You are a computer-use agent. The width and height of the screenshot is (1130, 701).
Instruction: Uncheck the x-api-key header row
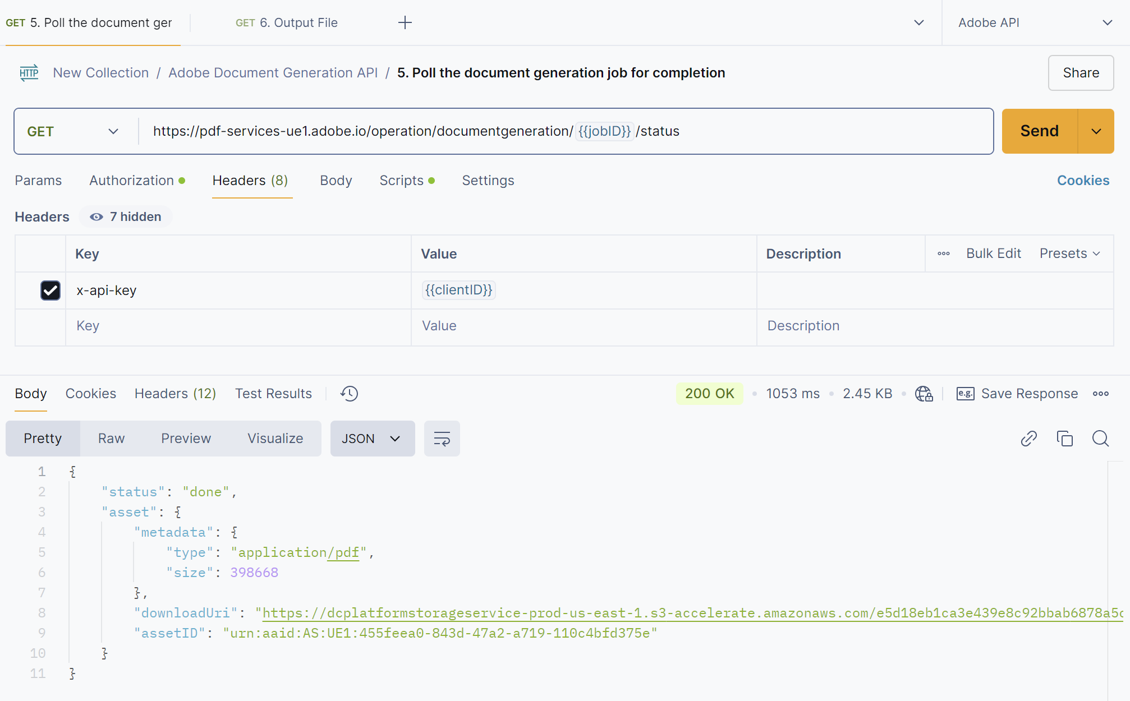[50, 290]
